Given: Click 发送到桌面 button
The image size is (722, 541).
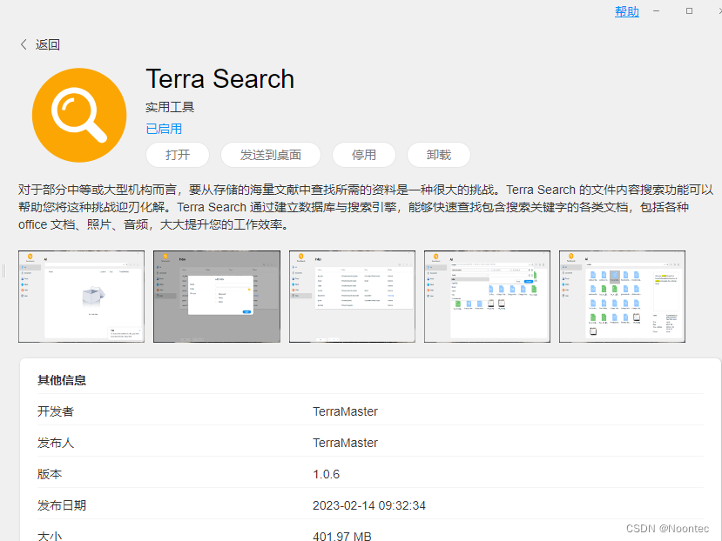Looking at the screenshot, I should pos(271,155).
